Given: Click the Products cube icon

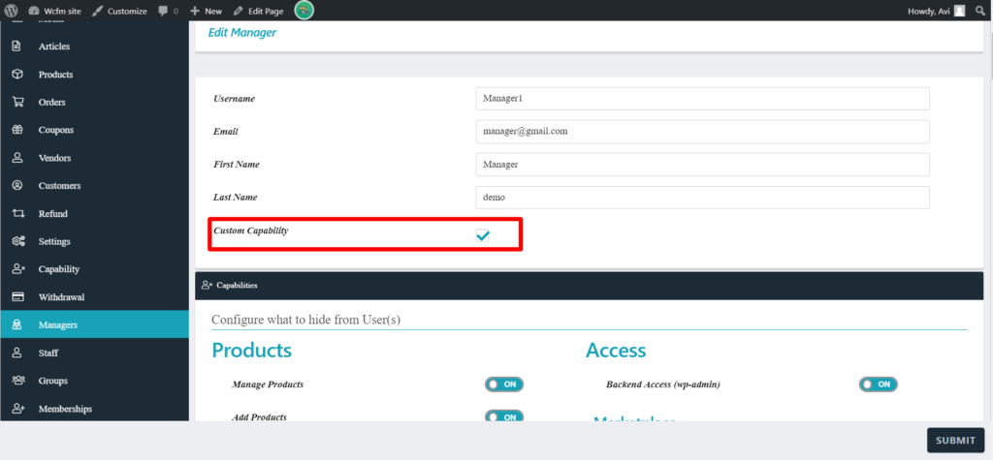Looking at the screenshot, I should point(17,74).
